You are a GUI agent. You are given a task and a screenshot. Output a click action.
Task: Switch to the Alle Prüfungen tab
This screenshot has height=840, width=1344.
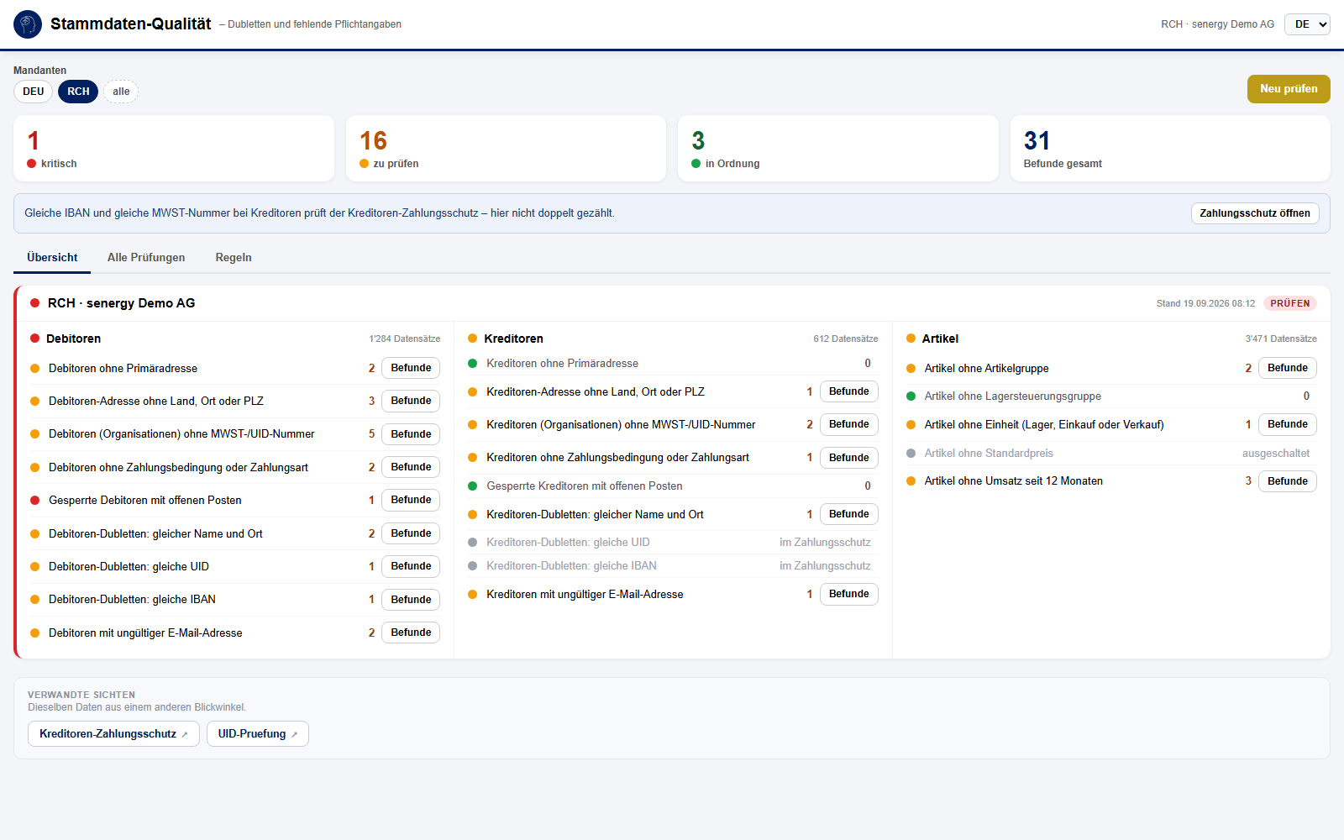click(146, 258)
